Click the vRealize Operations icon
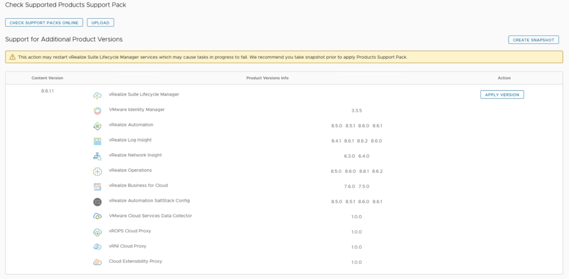Image resolution: width=569 pixels, height=279 pixels. [x=97, y=171]
